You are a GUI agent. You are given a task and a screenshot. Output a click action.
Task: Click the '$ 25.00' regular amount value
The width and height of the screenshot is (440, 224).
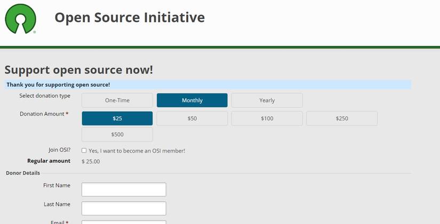tap(91, 162)
